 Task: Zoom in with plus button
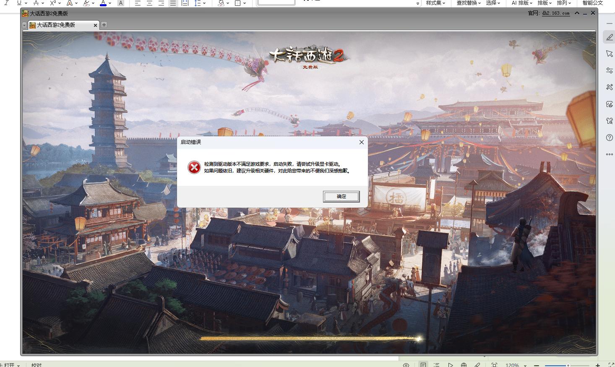(598, 365)
